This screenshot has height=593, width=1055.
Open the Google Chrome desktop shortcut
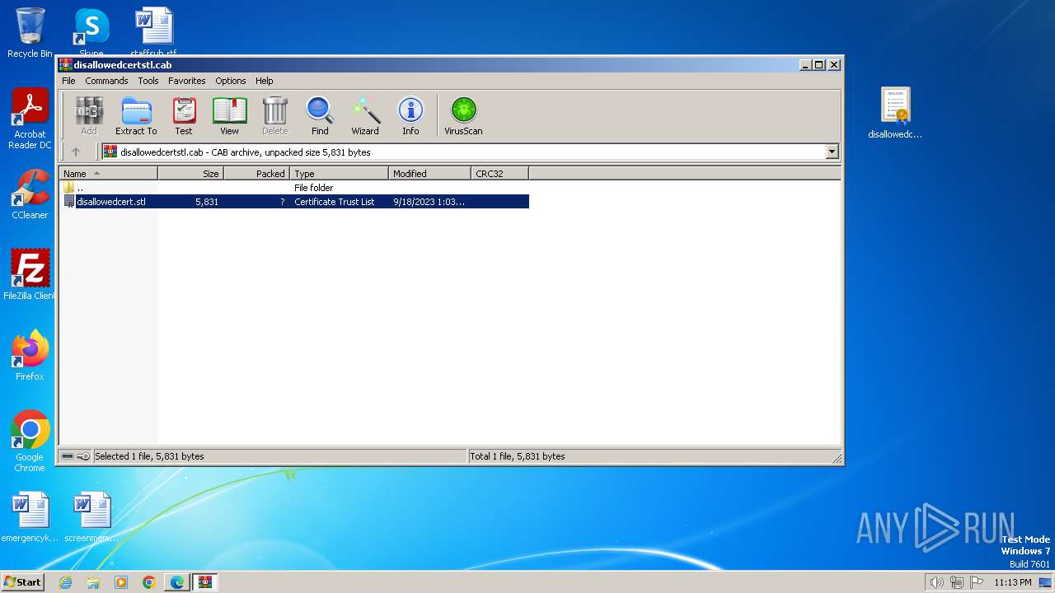pyautogui.click(x=30, y=441)
